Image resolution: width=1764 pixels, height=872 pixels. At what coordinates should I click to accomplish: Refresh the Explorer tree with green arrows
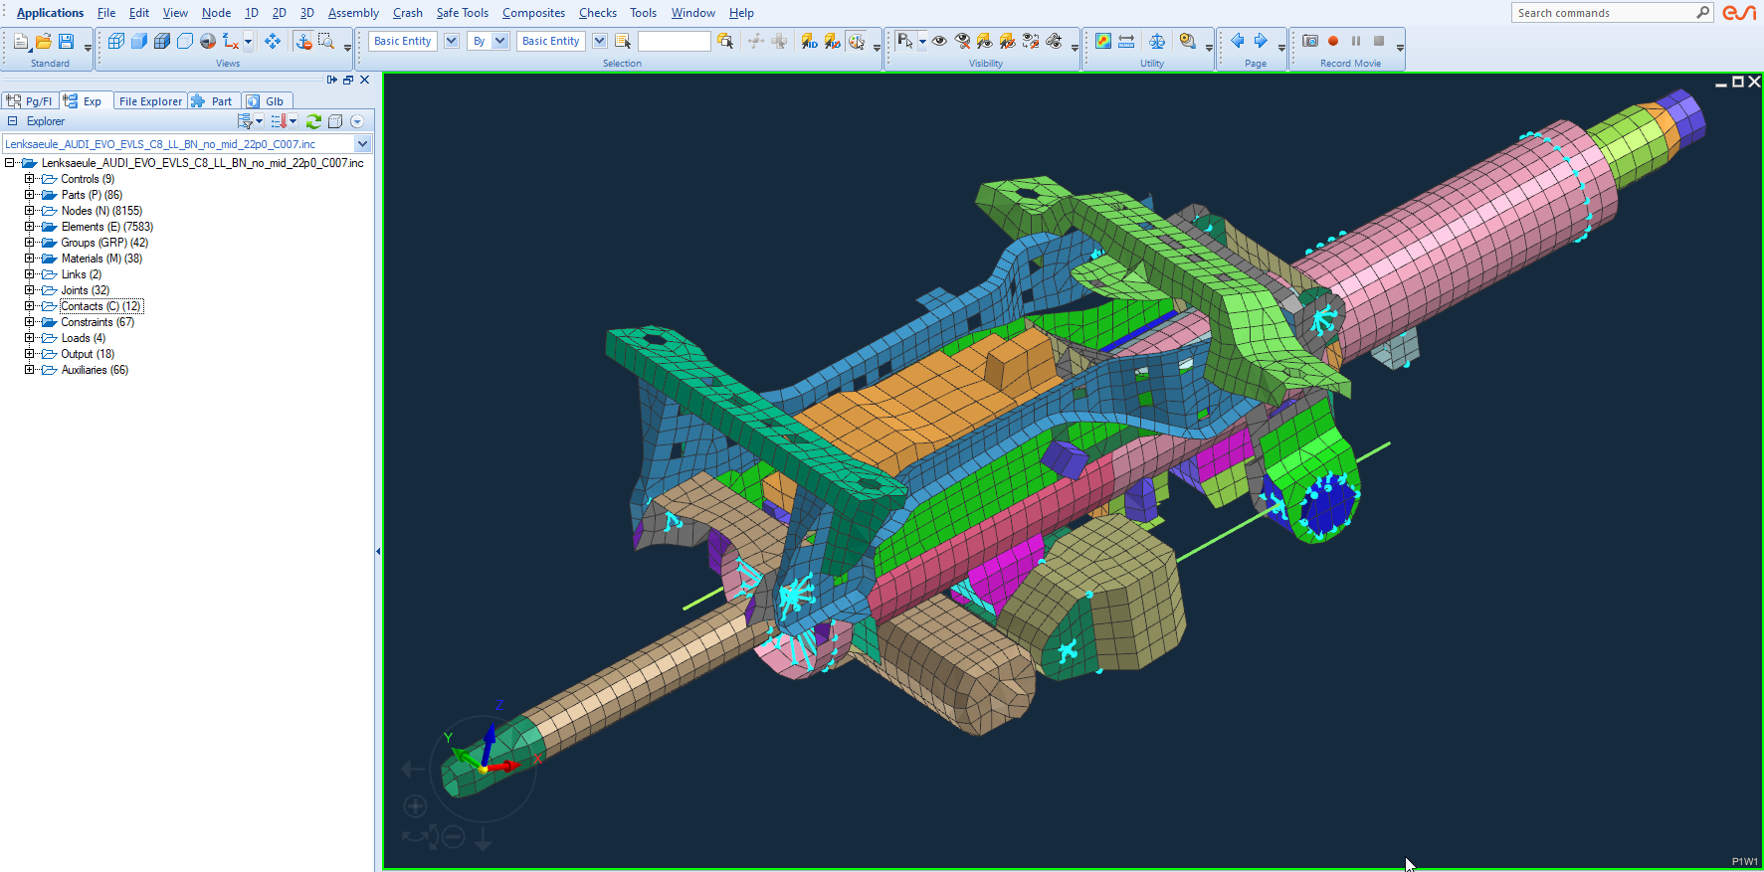pos(313,121)
